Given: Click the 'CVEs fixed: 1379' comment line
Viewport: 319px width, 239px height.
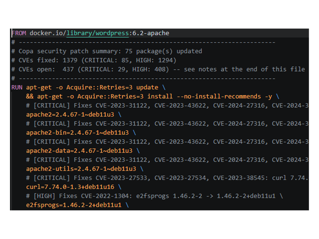Looking at the screenshot, I should click(x=94, y=60).
